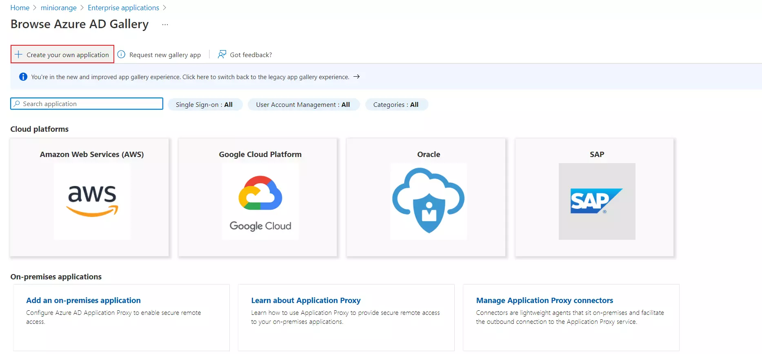This screenshot has height=354, width=762.
Task: Click Create your own application
Action: pyautogui.click(x=62, y=54)
